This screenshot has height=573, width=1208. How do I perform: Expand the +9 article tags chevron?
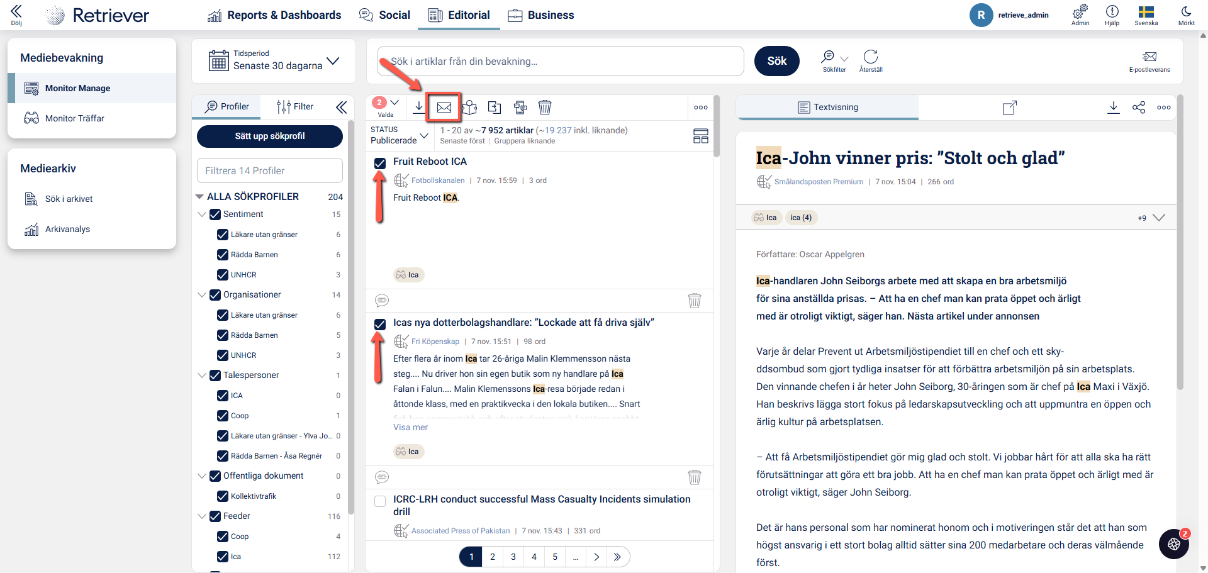pos(1159,218)
